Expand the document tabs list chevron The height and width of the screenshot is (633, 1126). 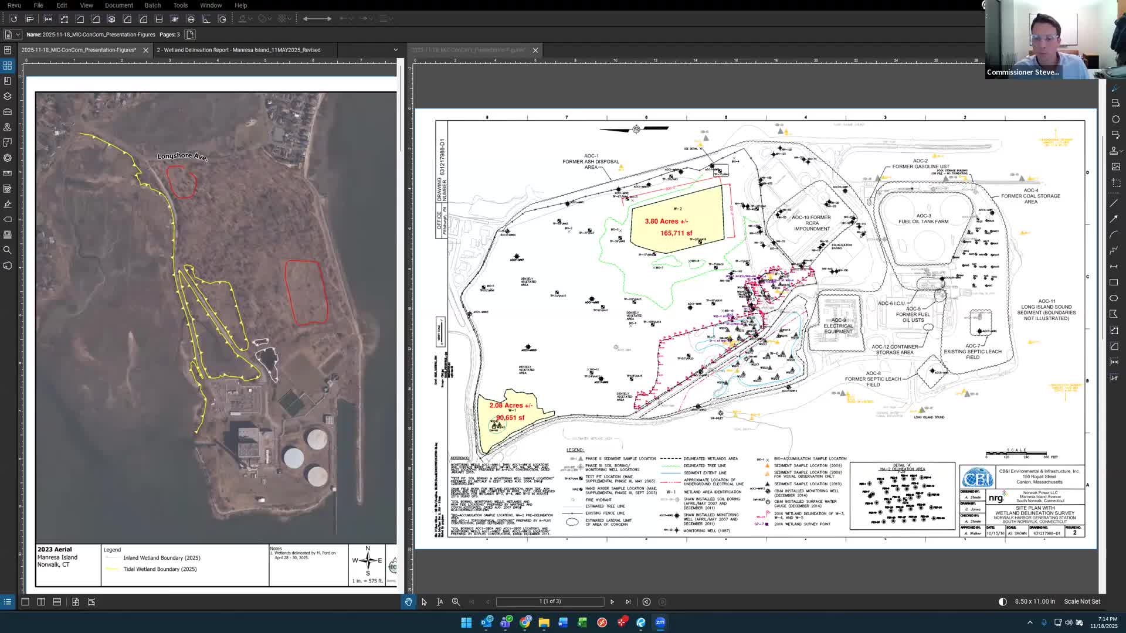pos(395,50)
